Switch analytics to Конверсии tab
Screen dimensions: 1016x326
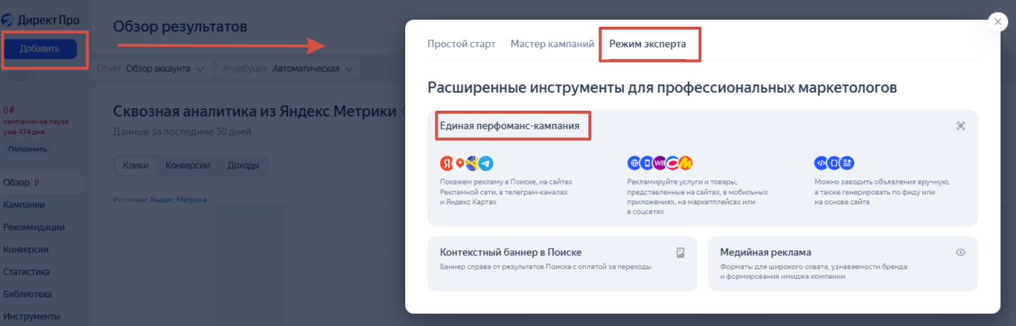(188, 165)
